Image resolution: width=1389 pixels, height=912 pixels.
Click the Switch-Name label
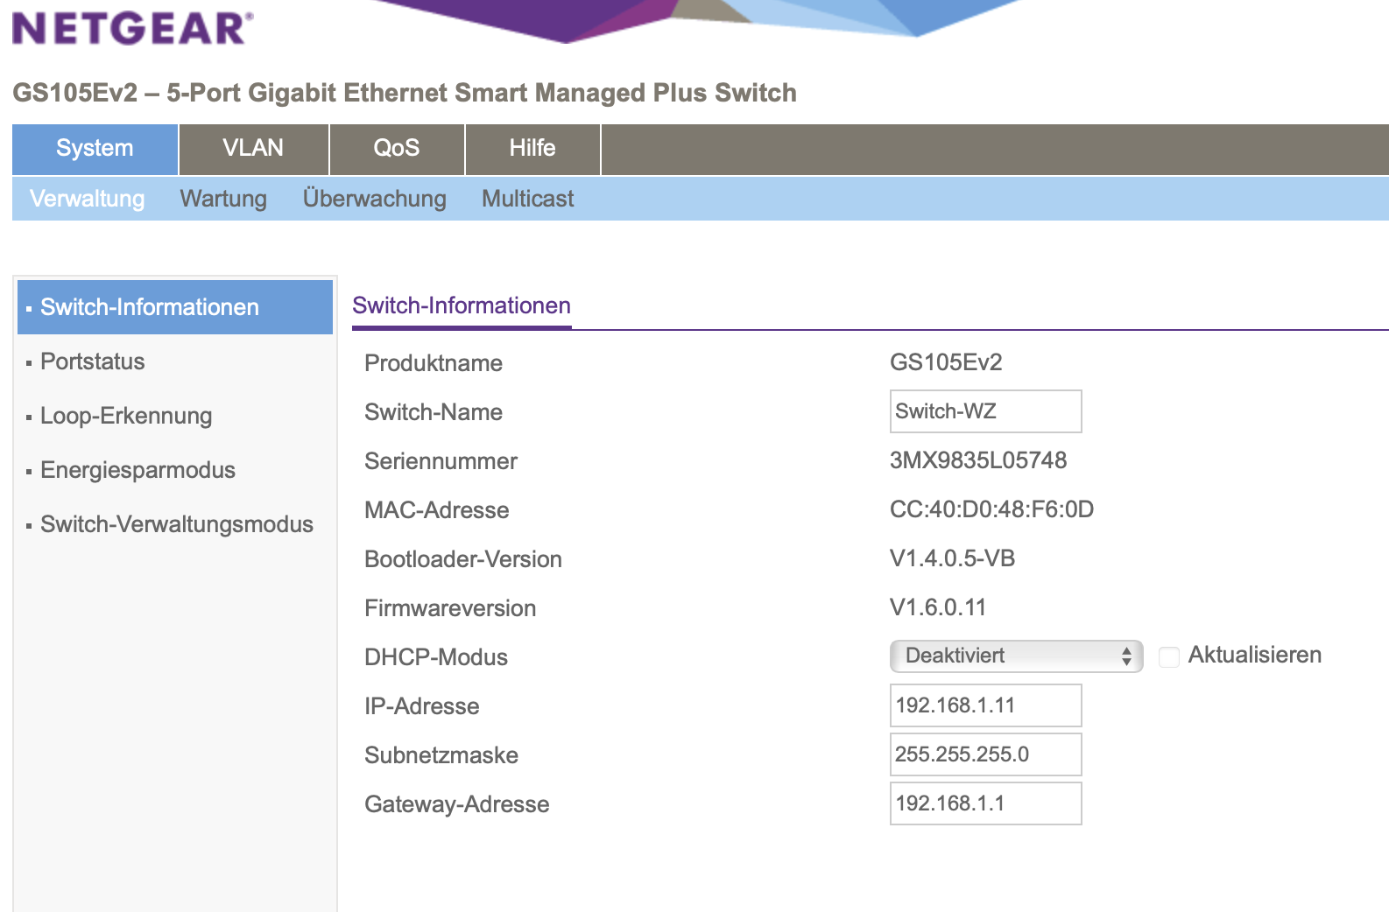click(x=434, y=412)
